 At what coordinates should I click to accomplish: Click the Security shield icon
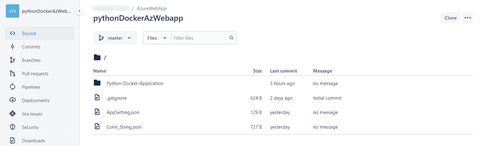[x=13, y=127]
